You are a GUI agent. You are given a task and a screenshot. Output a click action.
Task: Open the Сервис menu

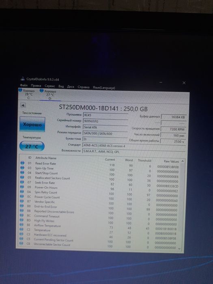coord(49,86)
